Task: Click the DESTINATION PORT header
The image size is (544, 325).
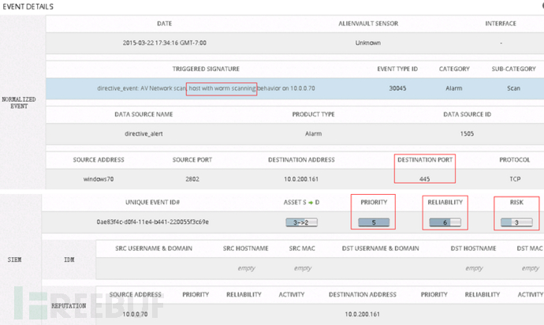Action: 425,159
